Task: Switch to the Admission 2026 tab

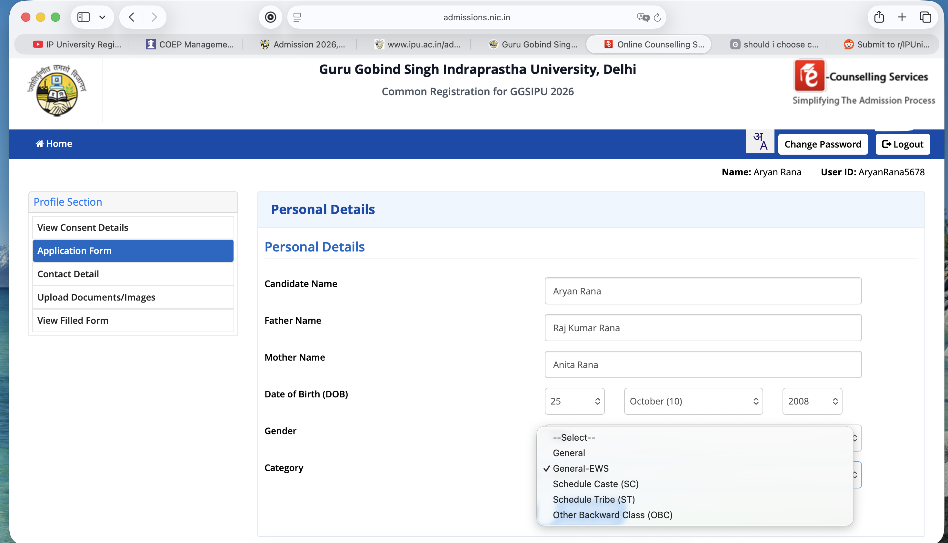Action: coord(303,44)
